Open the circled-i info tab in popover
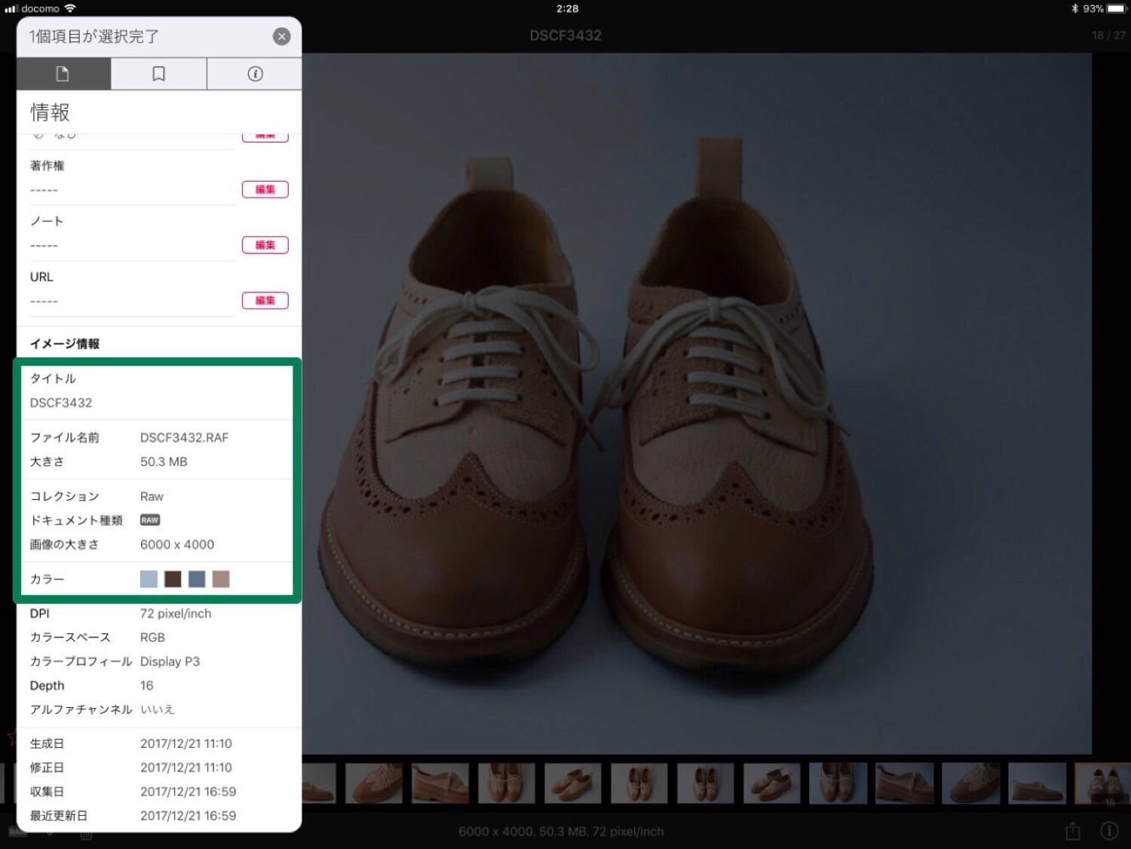 tap(255, 74)
